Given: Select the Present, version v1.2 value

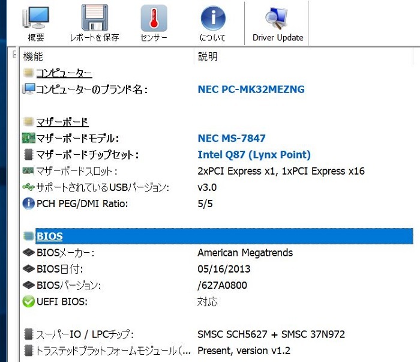Looking at the screenshot, I should 244,351.
